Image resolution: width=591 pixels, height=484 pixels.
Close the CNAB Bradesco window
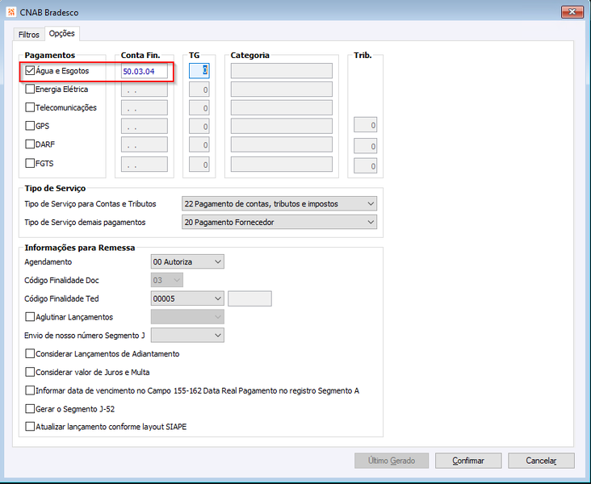coord(572,12)
